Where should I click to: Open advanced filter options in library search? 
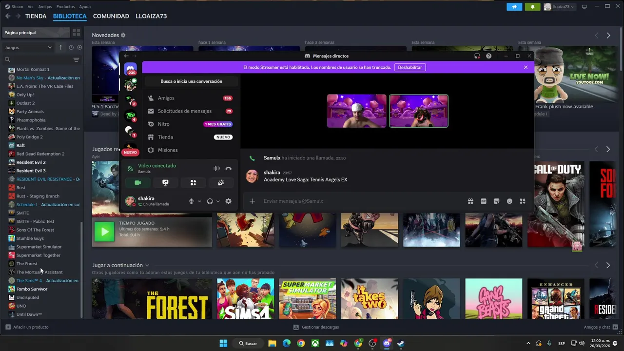76,59
